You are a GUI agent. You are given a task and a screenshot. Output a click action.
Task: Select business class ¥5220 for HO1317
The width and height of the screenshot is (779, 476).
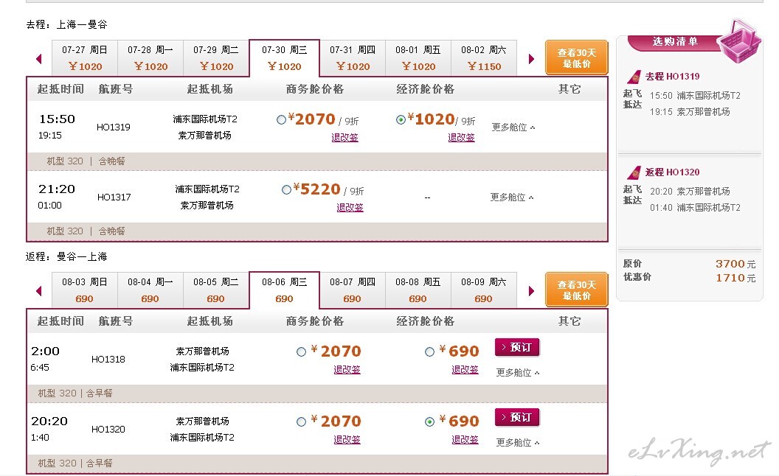[286, 189]
